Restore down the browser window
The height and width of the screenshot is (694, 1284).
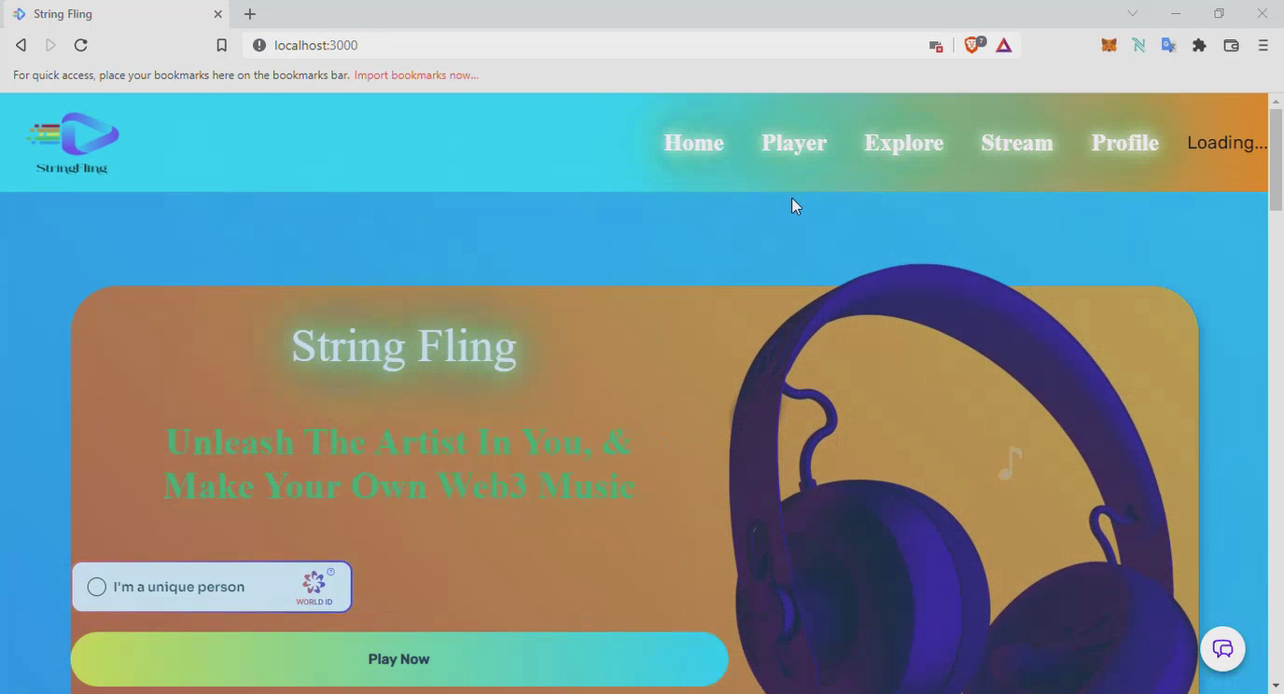1219,14
